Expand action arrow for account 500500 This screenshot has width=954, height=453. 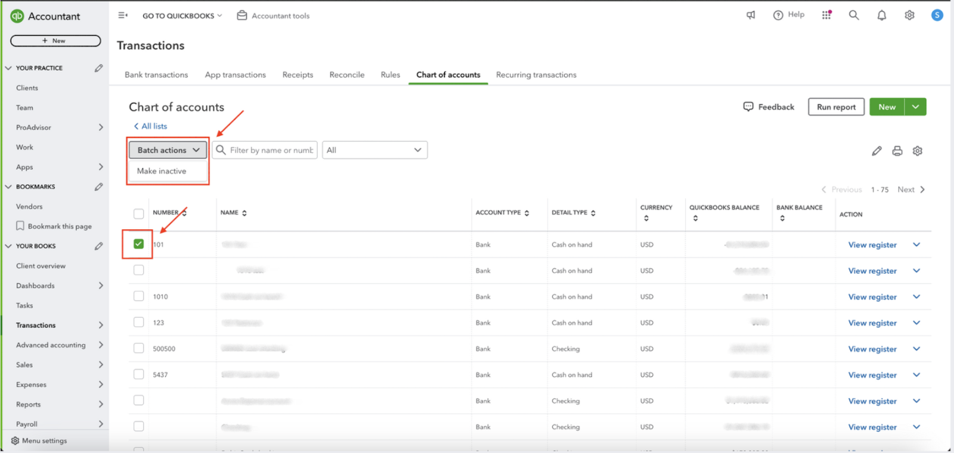click(916, 349)
